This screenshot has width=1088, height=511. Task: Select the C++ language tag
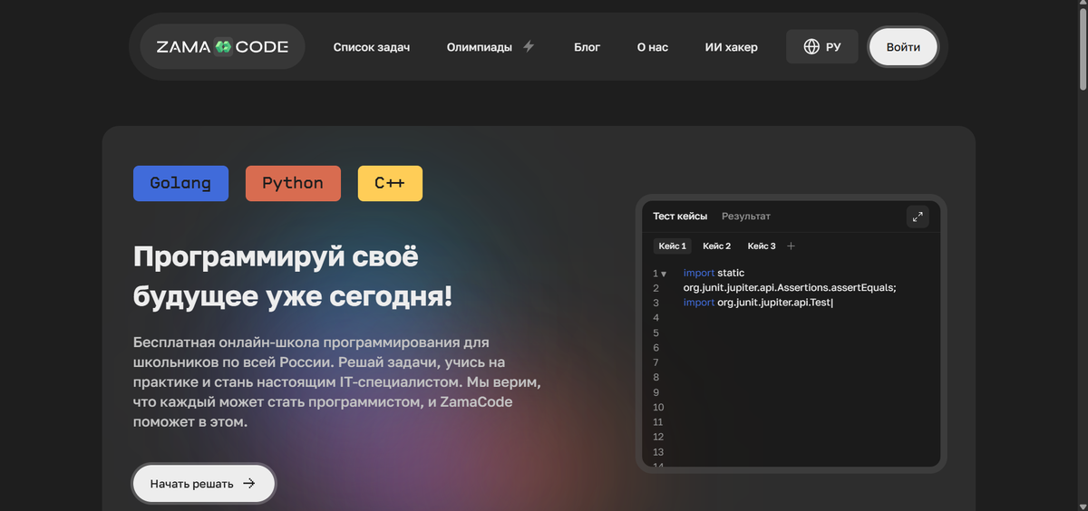coord(390,183)
